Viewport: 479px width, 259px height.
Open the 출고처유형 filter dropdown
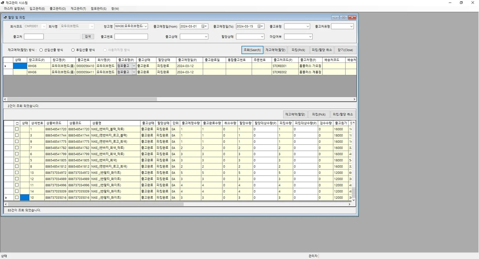pyautogui.click(x=351, y=26)
